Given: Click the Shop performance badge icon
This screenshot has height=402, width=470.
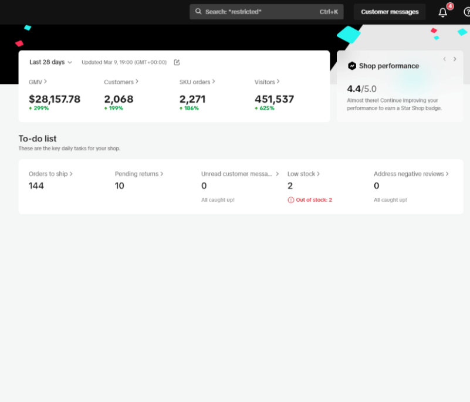Looking at the screenshot, I should [x=352, y=66].
